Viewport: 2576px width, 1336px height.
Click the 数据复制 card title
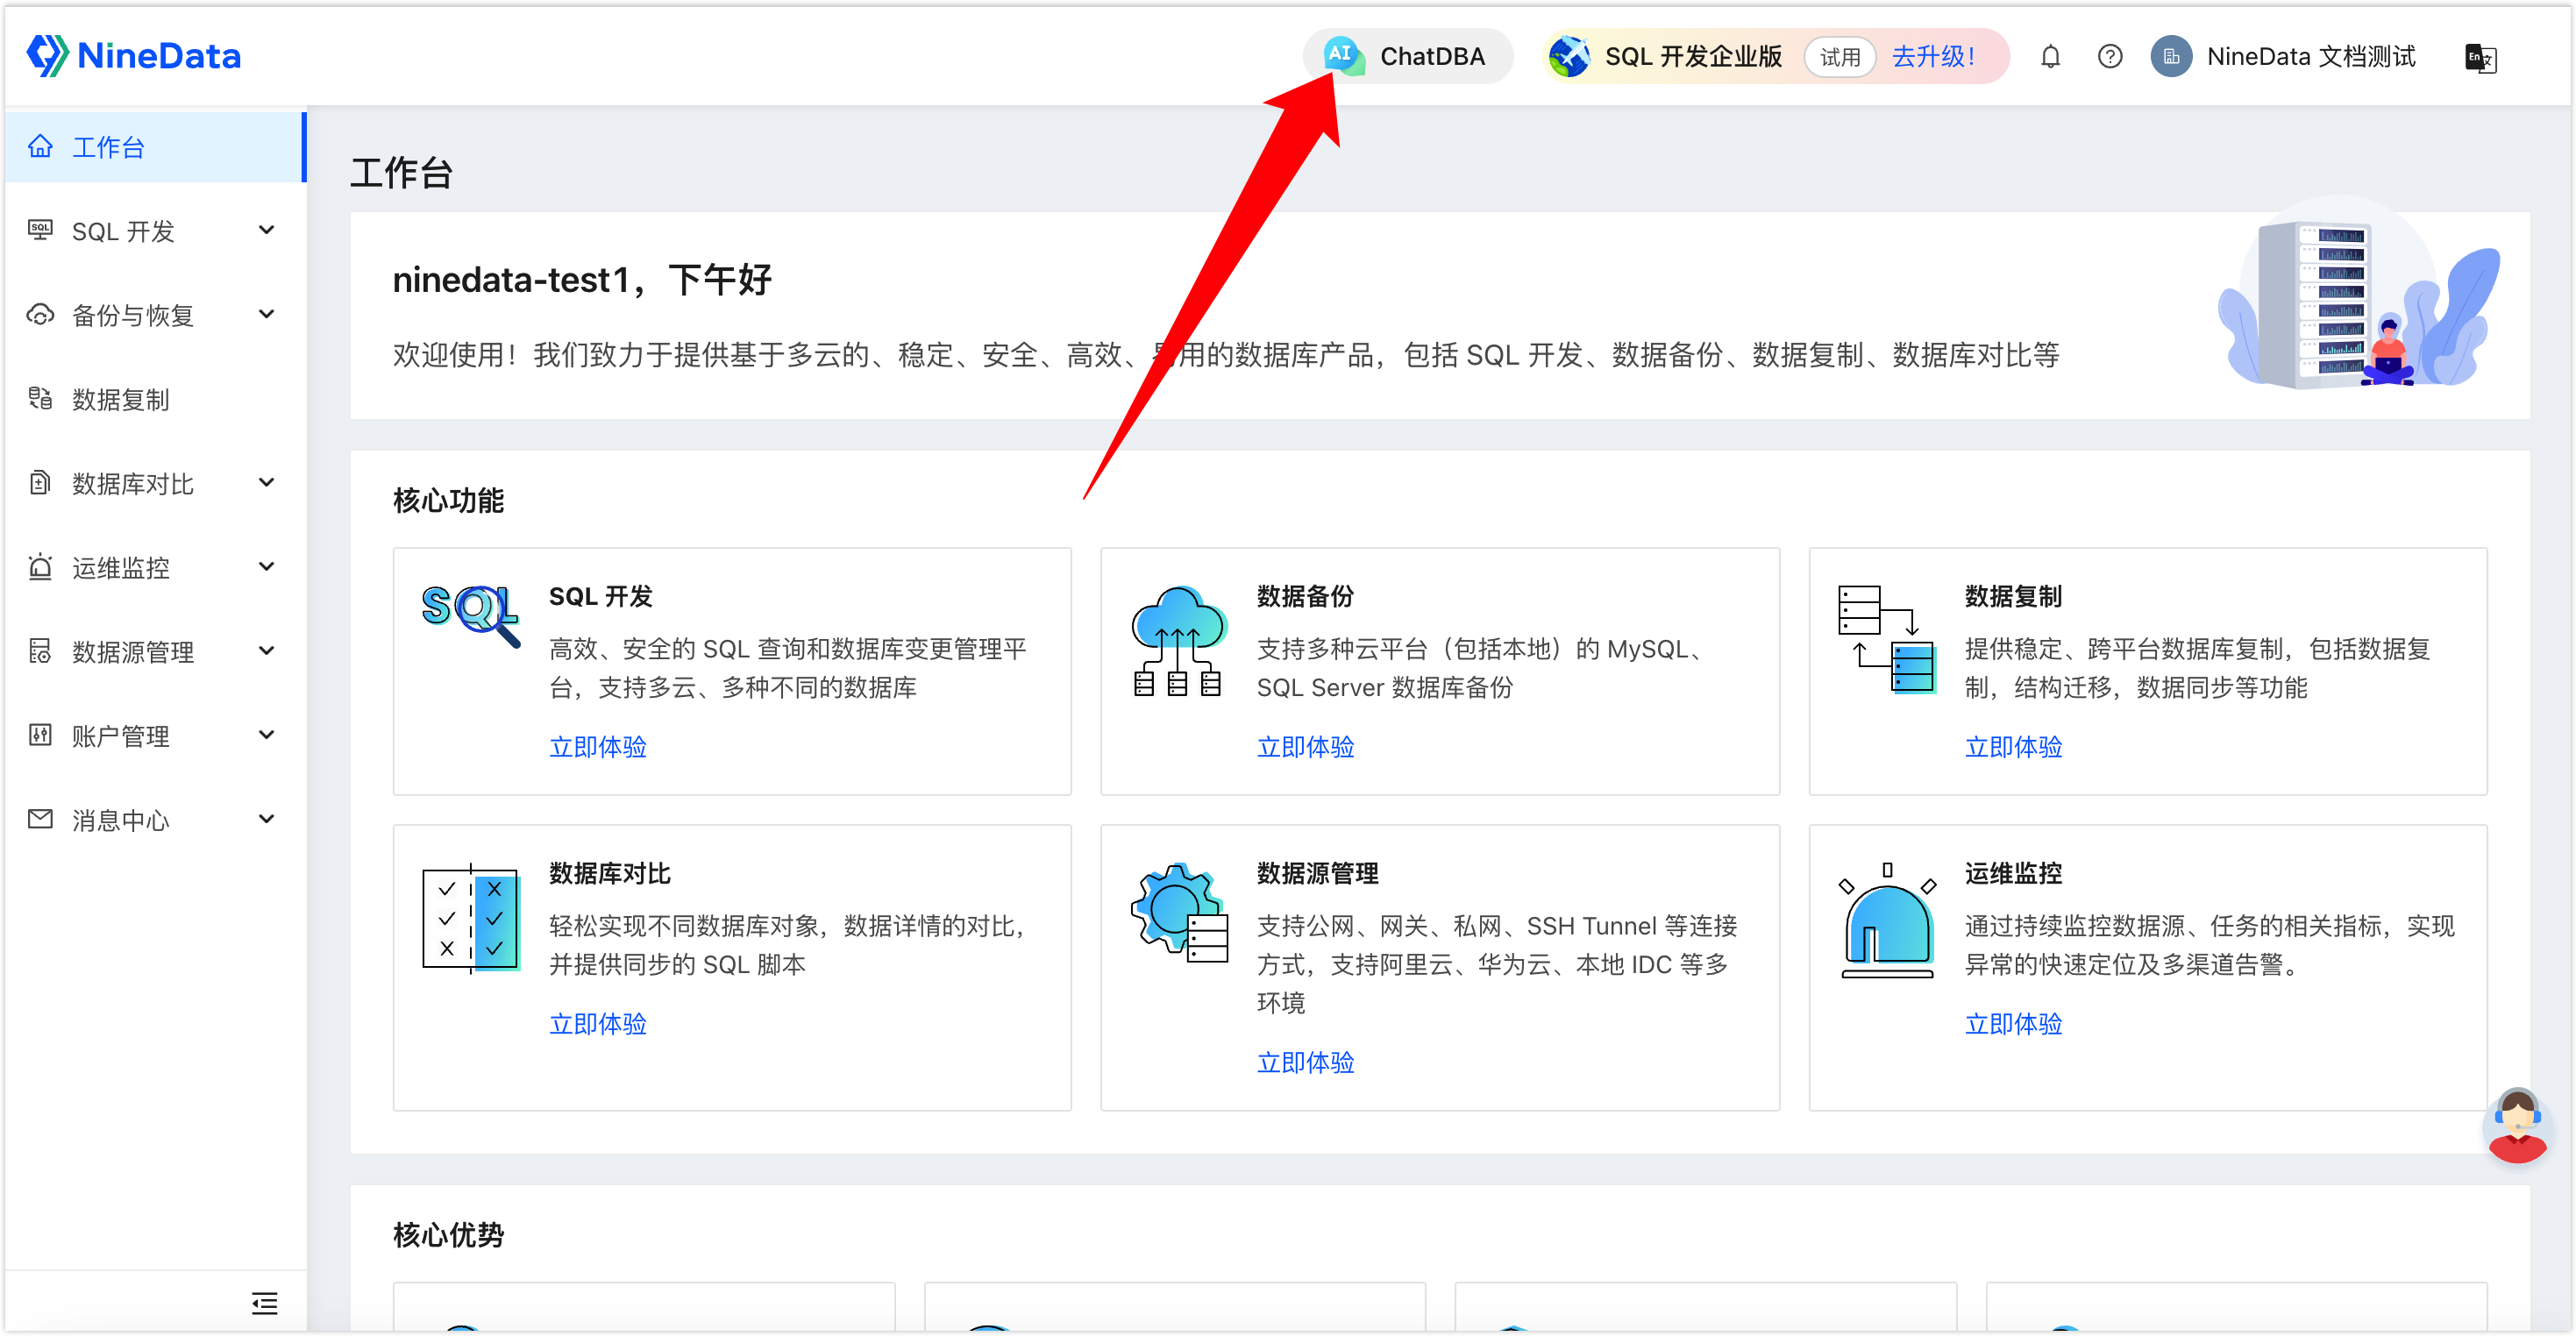2013,597
